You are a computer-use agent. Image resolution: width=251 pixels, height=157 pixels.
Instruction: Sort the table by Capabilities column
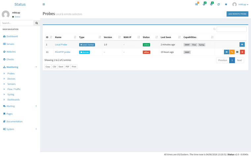[x=198, y=37]
